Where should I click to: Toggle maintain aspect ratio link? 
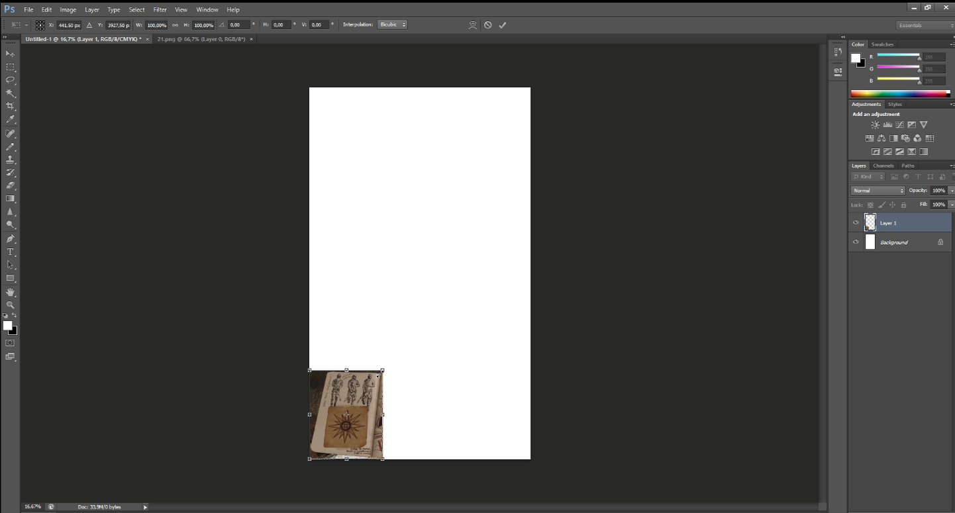click(175, 24)
